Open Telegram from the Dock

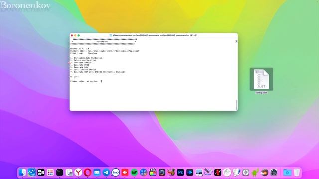(106, 173)
